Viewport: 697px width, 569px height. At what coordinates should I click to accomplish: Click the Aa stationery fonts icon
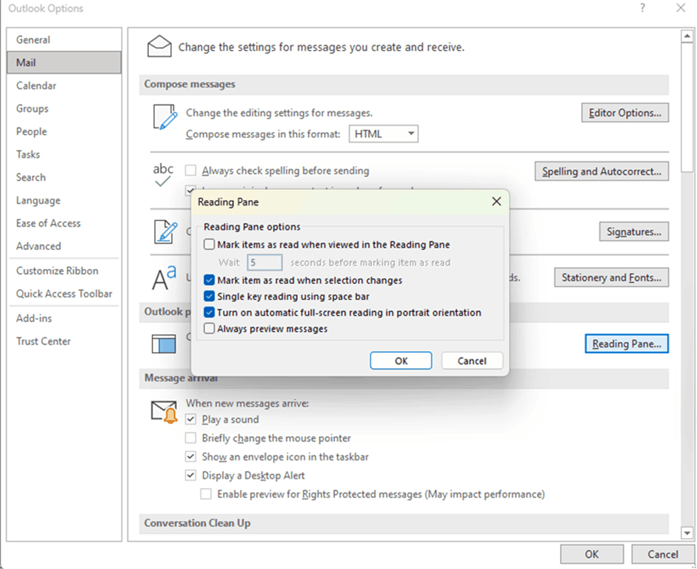click(x=164, y=277)
